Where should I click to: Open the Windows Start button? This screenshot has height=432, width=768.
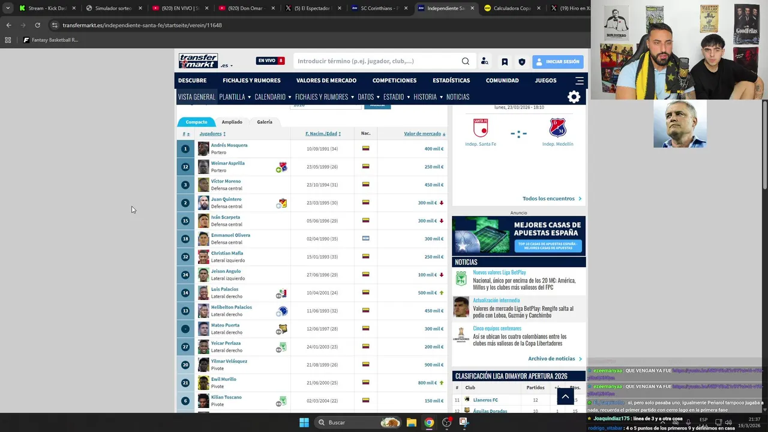304,422
